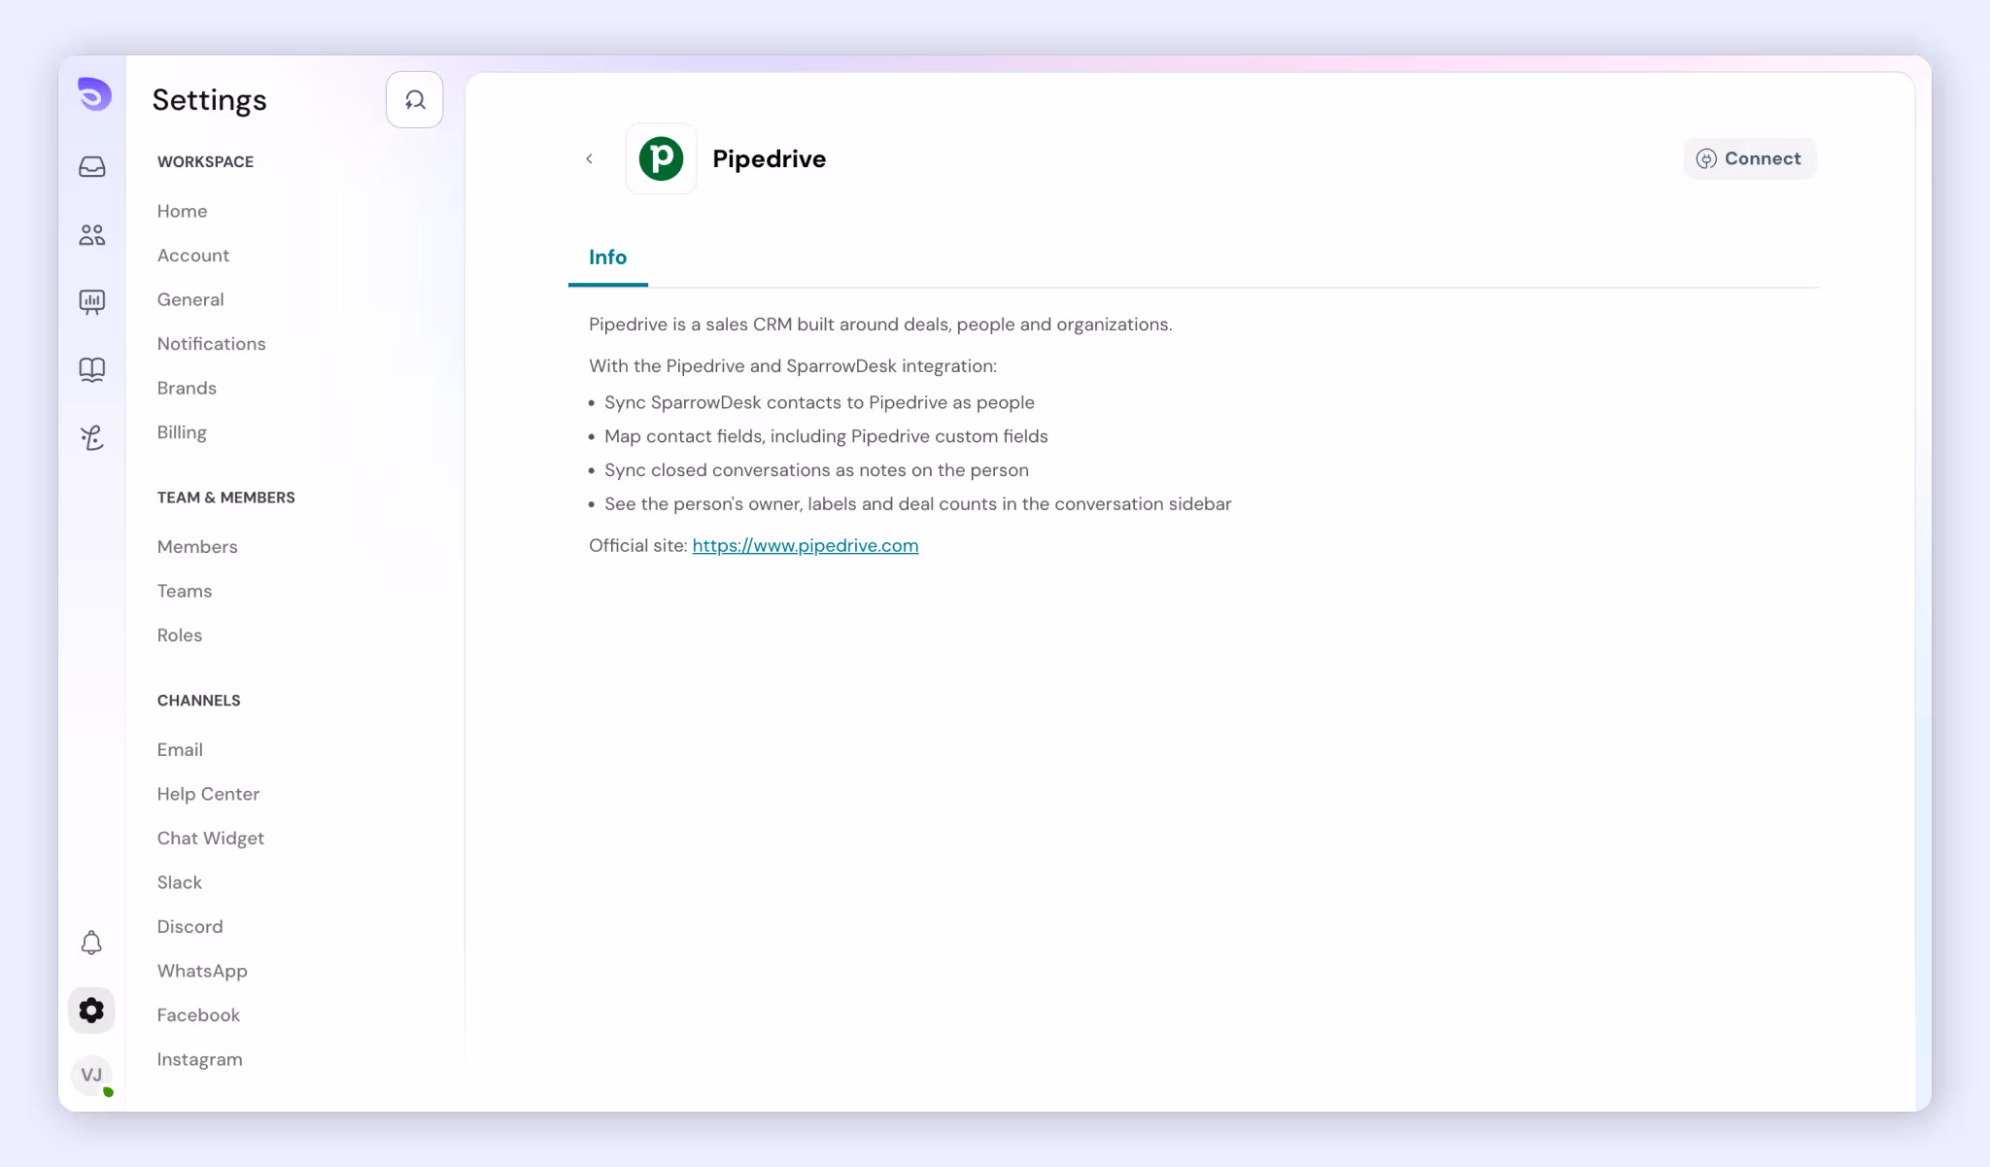Open Instagram channel settings

pyautogui.click(x=199, y=1059)
